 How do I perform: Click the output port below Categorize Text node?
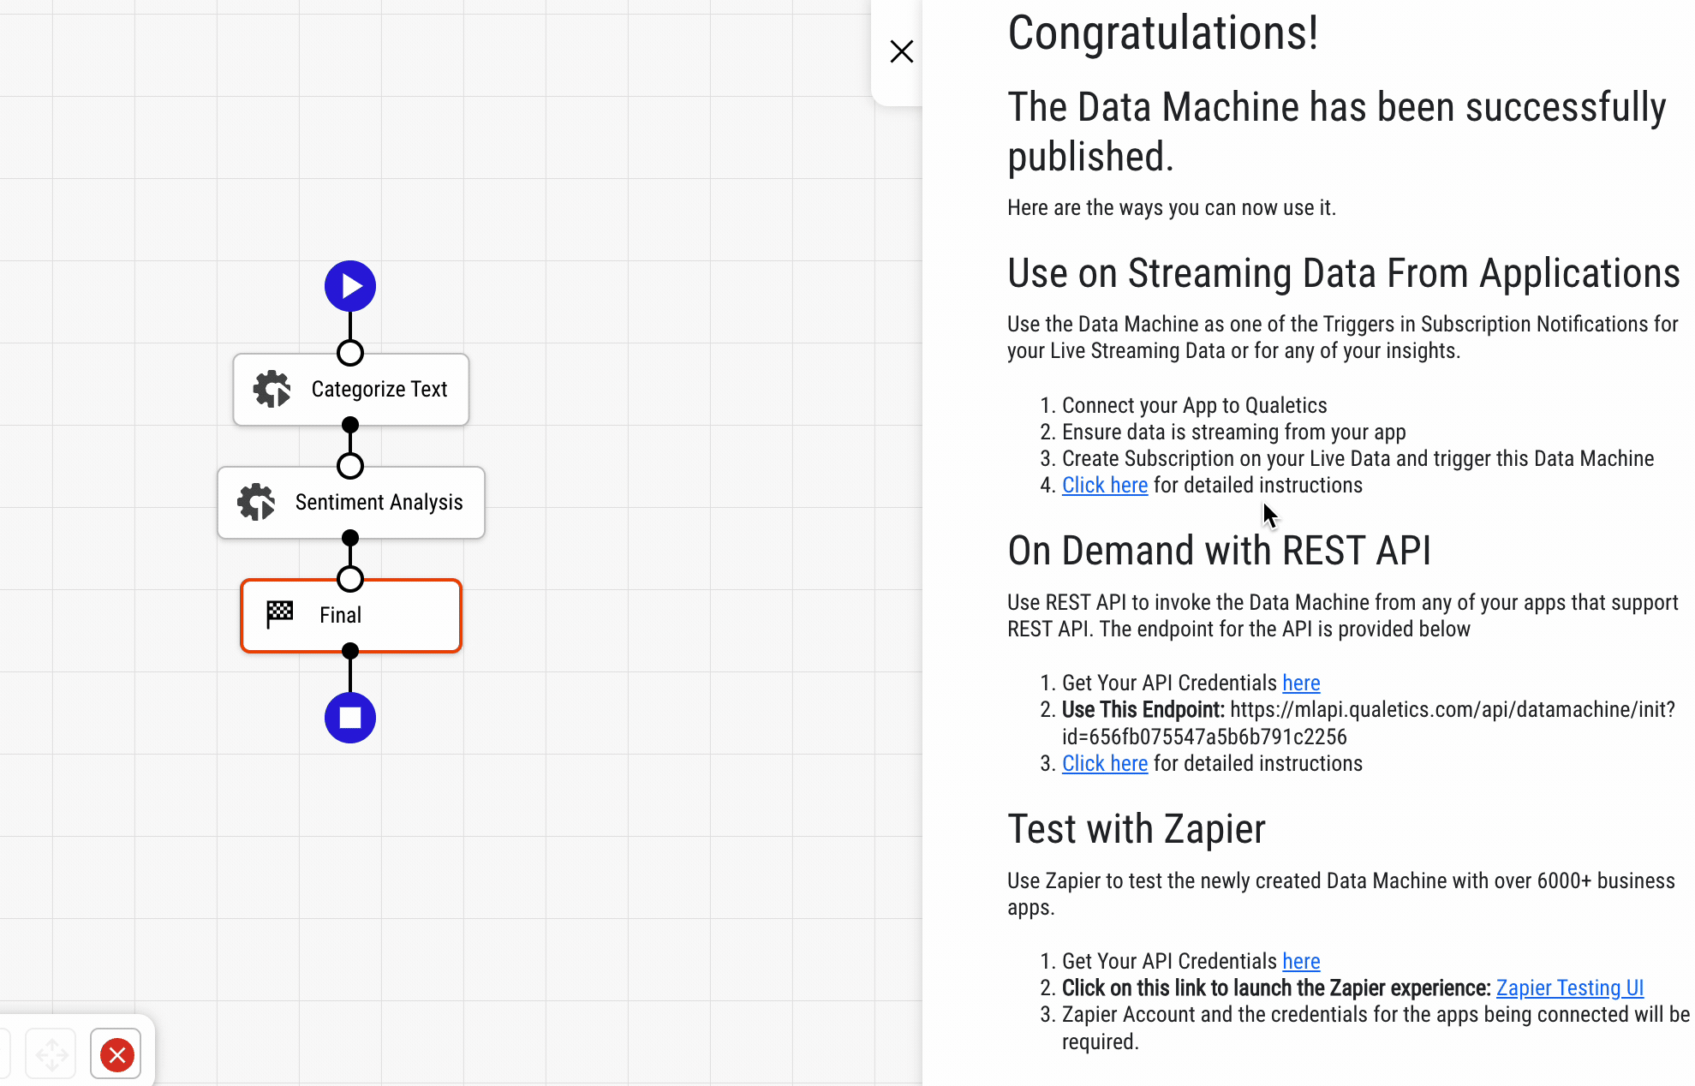click(x=349, y=424)
